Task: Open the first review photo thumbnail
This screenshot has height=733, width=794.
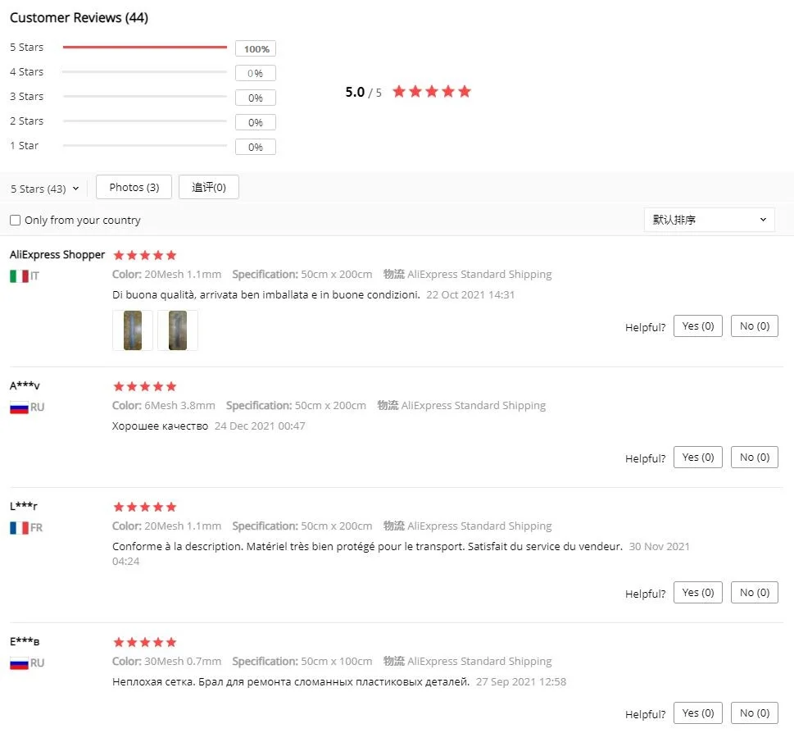Action: pos(133,330)
